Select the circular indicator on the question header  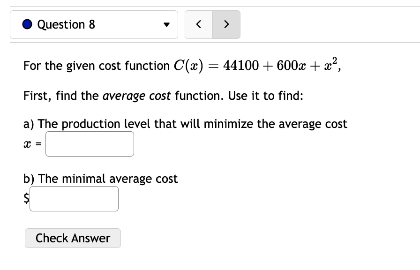click(27, 24)
